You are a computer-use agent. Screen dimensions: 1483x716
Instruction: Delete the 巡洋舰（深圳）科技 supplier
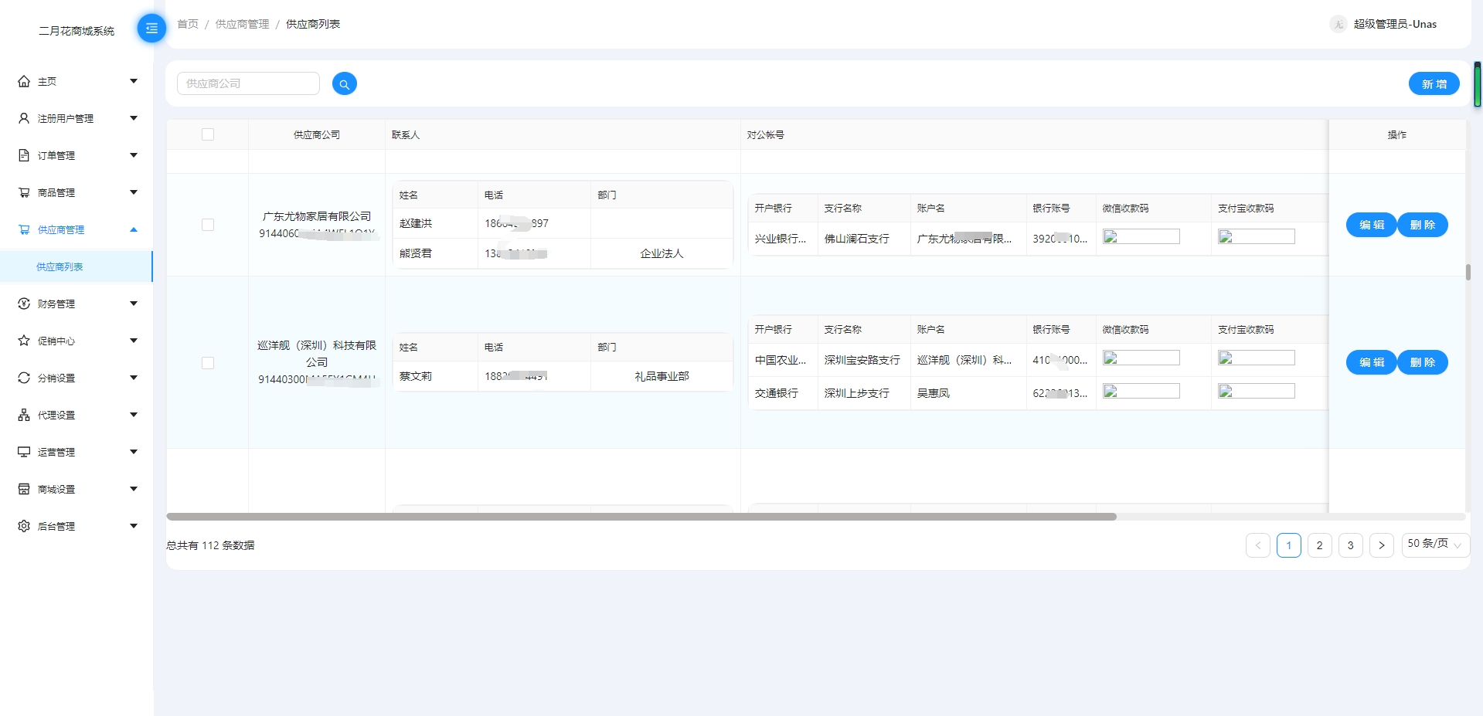pos(1422,362)
